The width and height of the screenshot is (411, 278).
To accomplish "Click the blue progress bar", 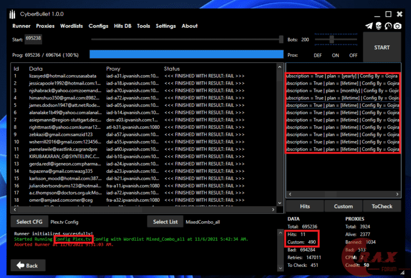I will 187,54.
